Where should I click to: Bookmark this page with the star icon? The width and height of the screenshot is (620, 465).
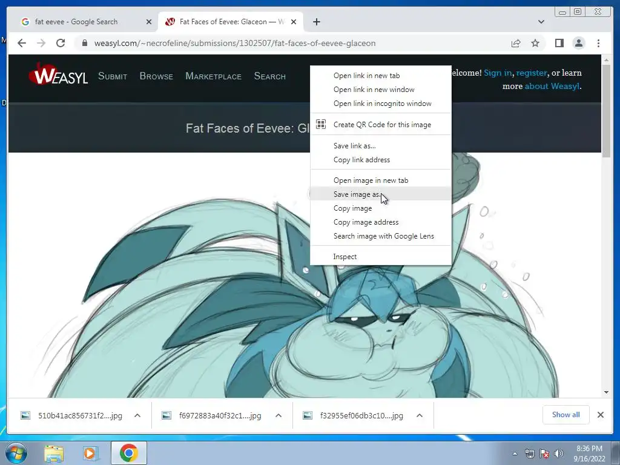tap(535, 43)
